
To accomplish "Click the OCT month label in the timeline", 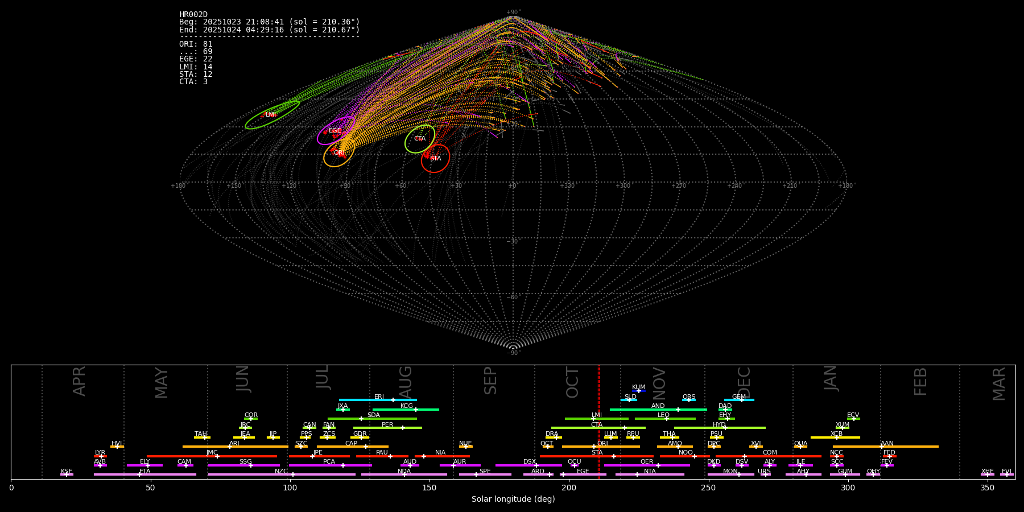I will point(572,382).
